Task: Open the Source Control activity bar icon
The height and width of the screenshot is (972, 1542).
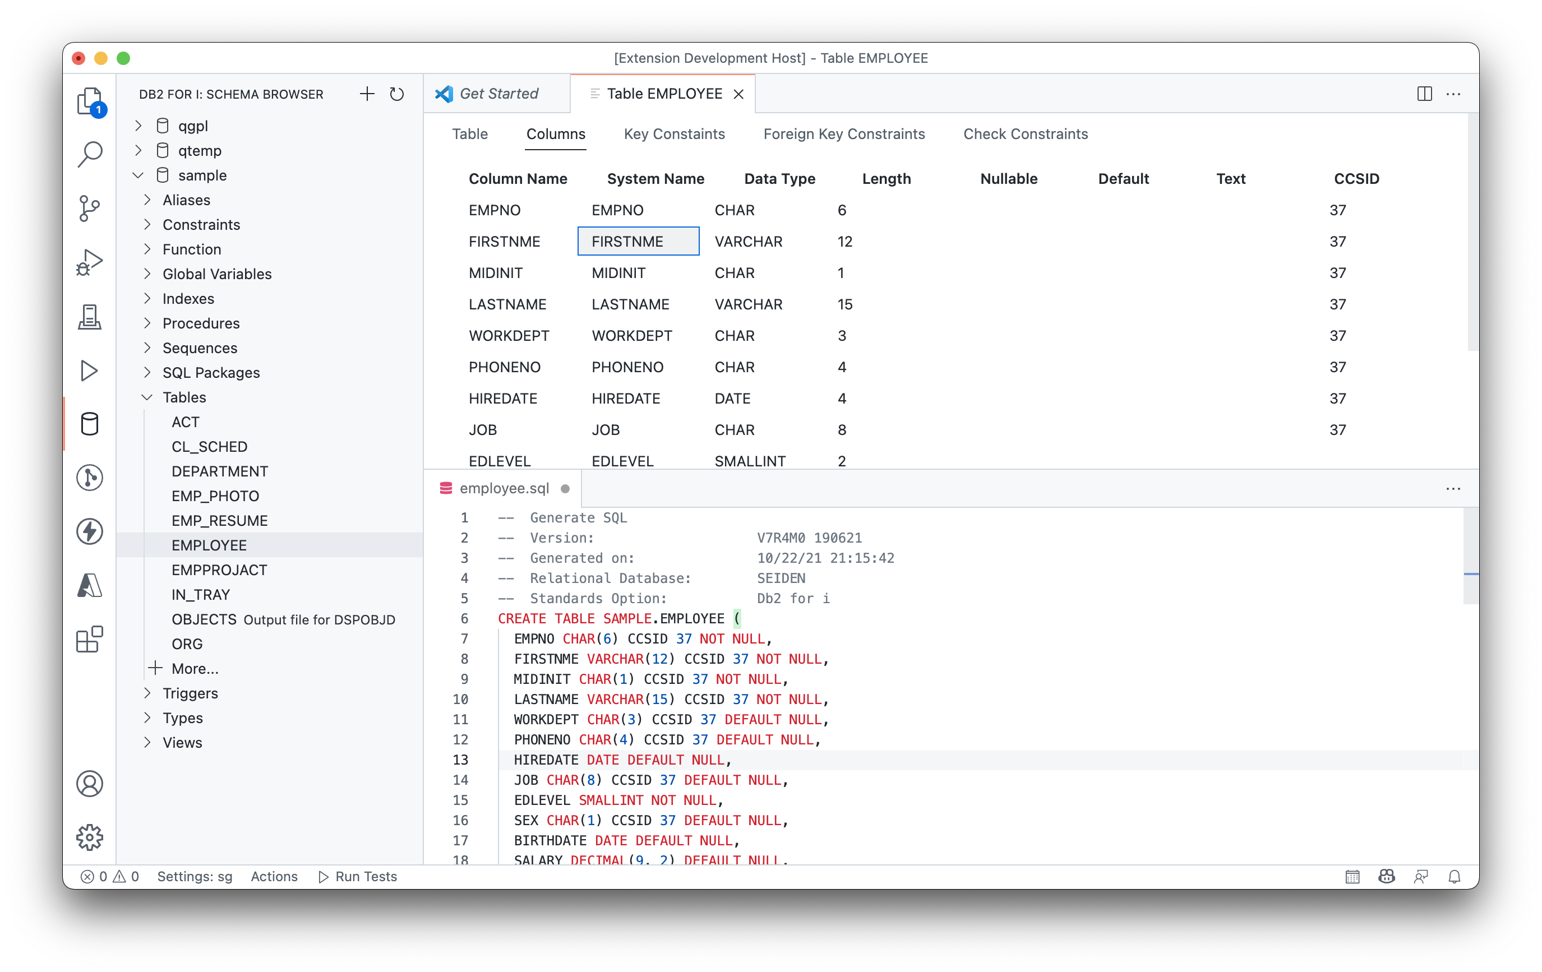Action: pos(90,208)
